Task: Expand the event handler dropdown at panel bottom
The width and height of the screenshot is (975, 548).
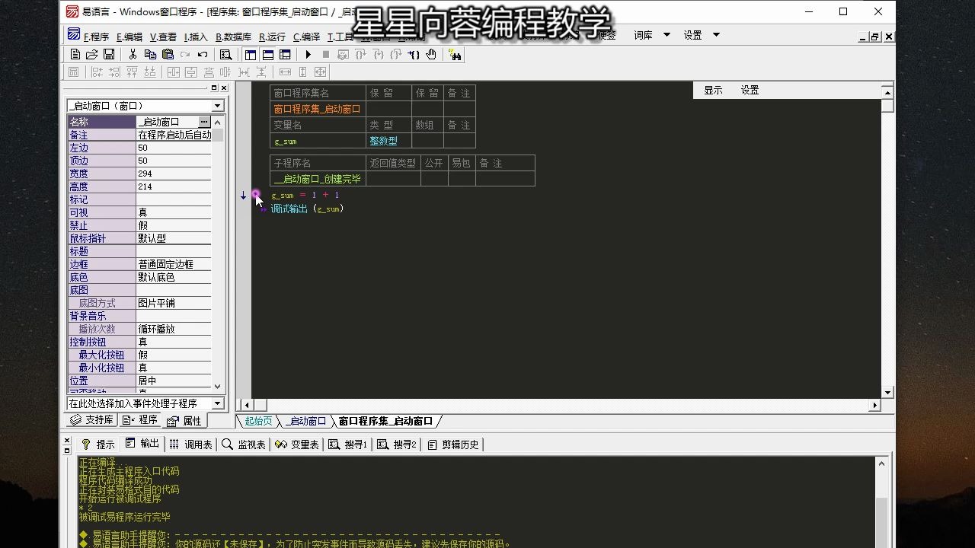Action: pos(216,403)
